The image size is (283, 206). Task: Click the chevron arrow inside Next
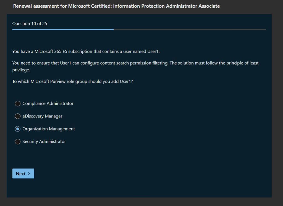29,173
